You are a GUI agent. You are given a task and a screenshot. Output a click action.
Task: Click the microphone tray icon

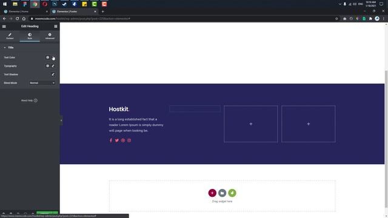tap(345, 4)
